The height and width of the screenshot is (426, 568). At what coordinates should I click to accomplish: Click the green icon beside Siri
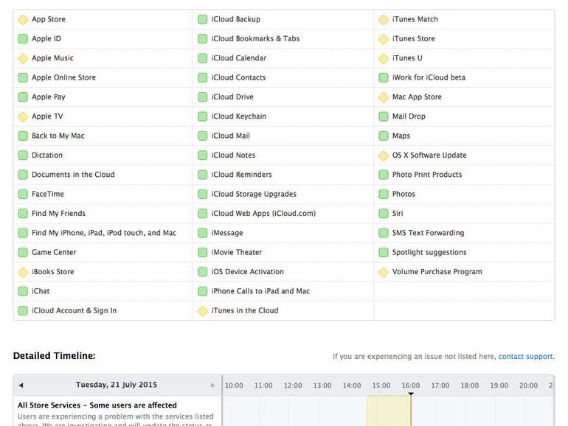384,214
